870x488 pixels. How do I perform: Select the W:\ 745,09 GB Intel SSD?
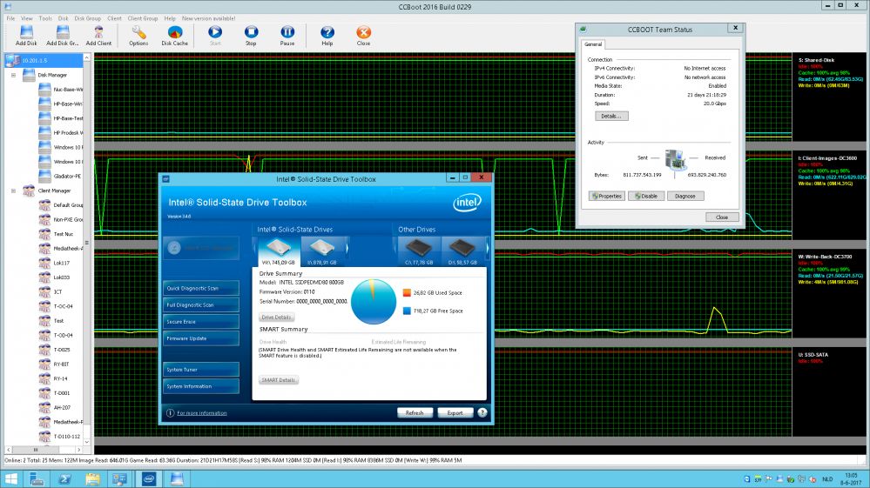279,251
